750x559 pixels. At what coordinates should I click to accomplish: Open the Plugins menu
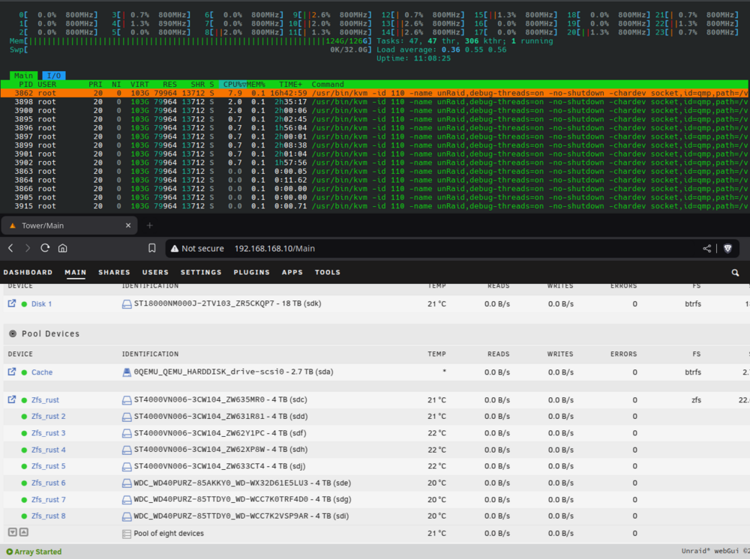251,272
